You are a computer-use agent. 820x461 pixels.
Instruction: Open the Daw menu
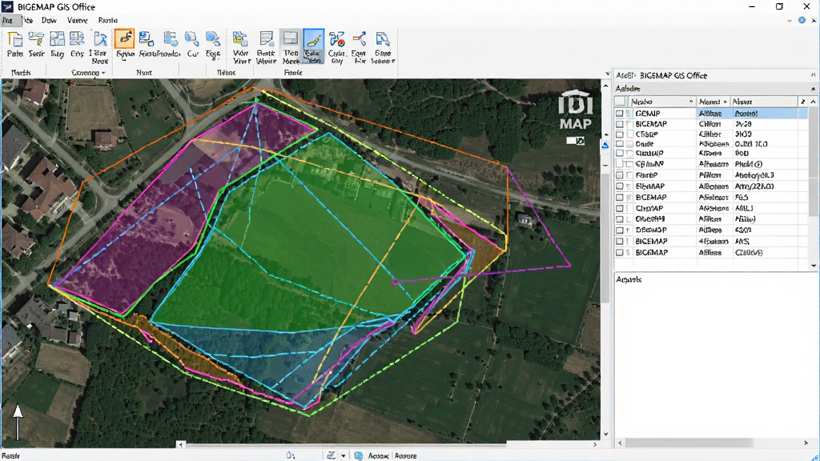point(49,20)
